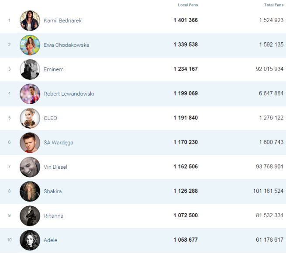Click Ewa Chodakowska's profile avatar
286x253 pixels.
coord(30,45)
